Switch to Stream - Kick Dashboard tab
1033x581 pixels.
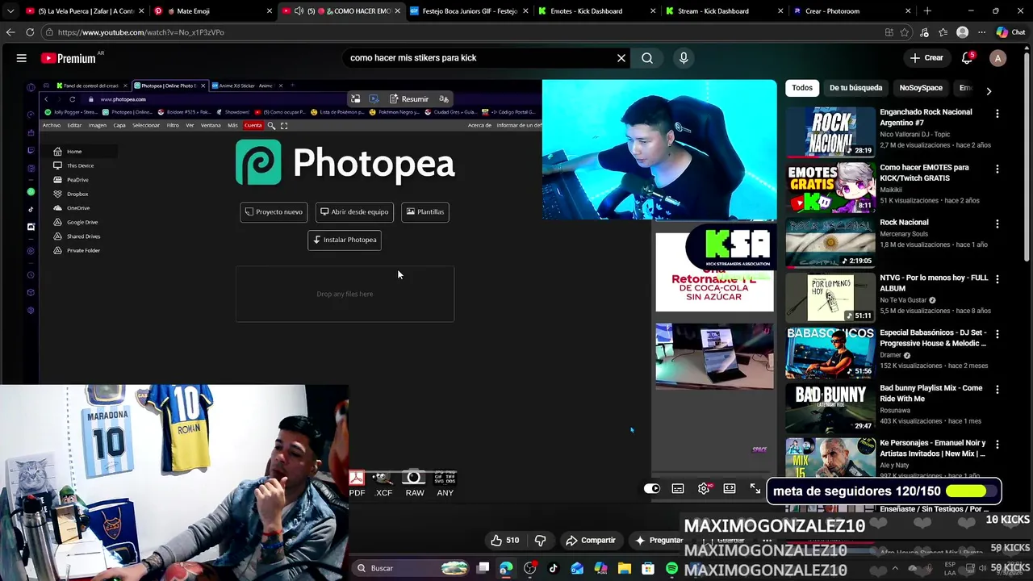(722, 11)
